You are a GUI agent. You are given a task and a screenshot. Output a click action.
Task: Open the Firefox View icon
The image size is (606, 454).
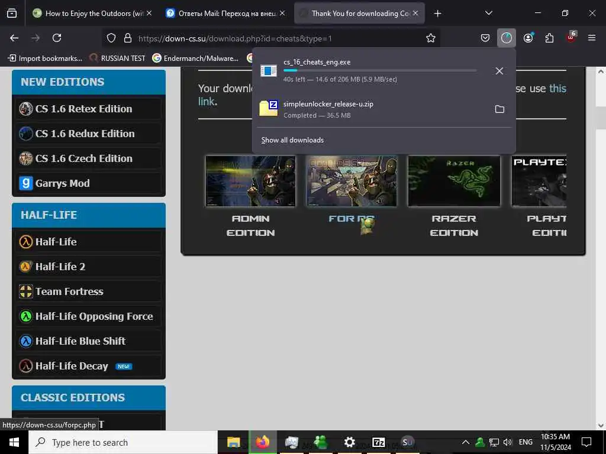(x=12, y=13)
